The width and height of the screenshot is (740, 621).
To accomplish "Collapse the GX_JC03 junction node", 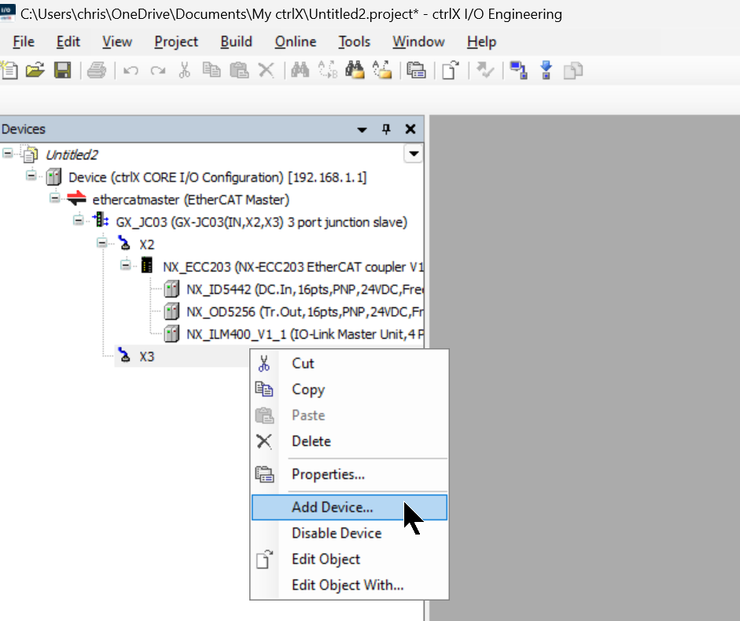I will [79, 220].
